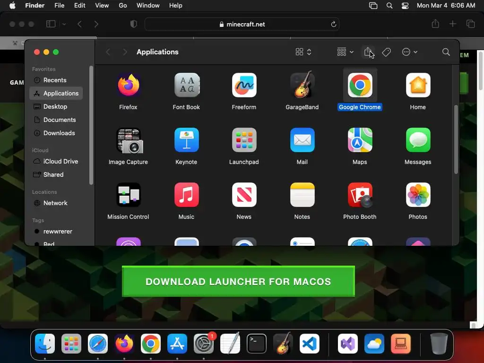Select the News app icon

pos(244,195)
